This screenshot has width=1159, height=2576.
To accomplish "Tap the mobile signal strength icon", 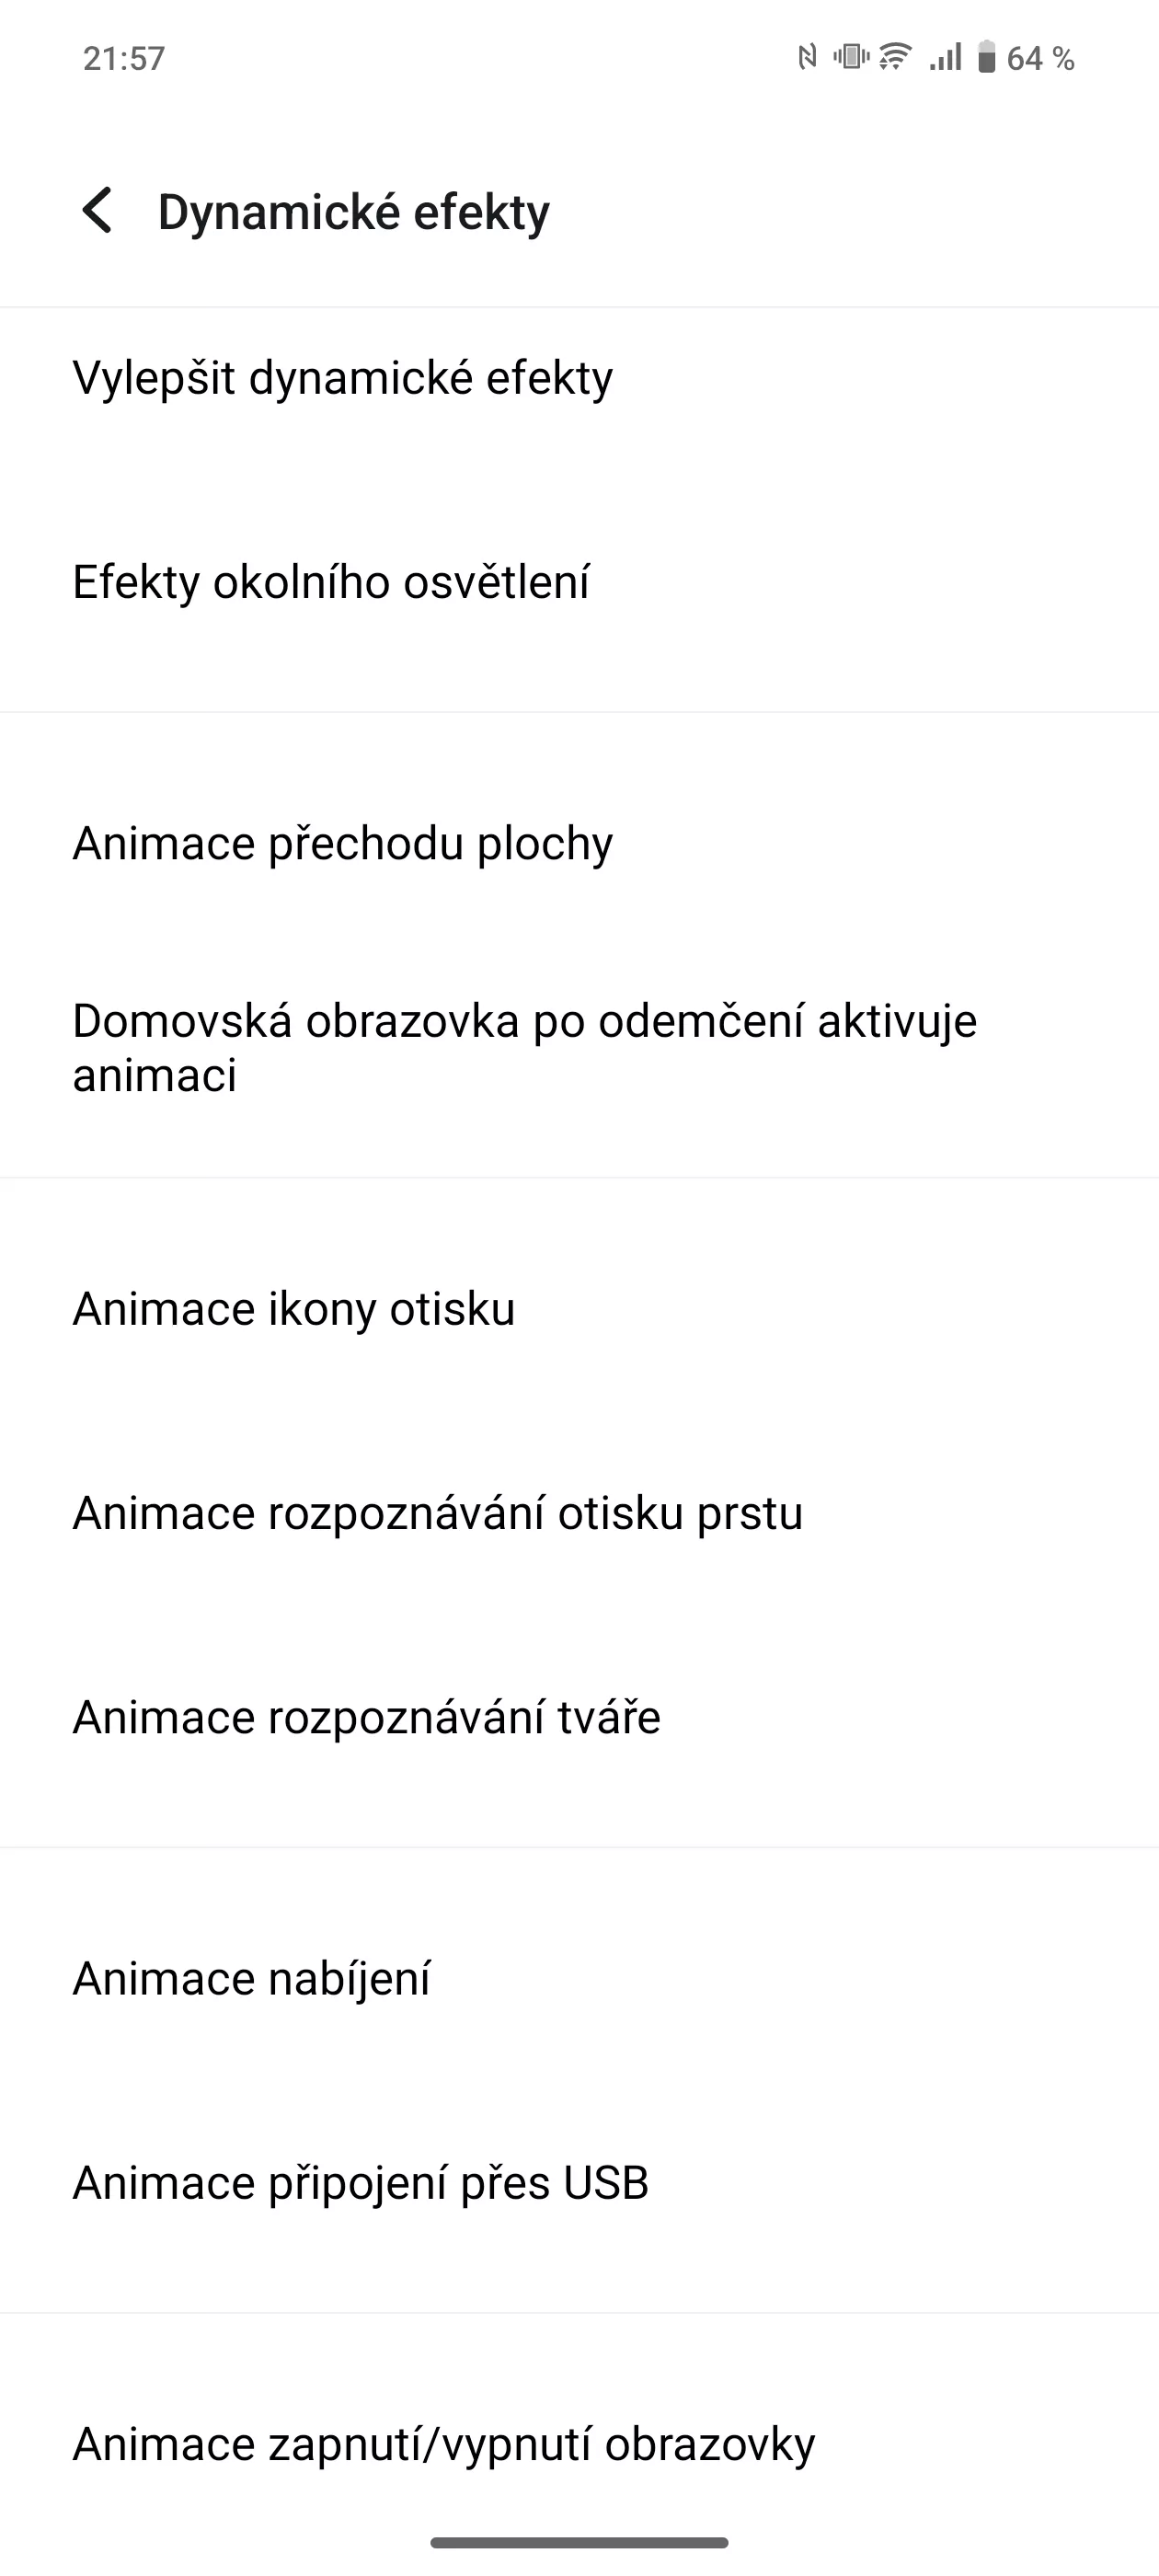I will point(945,57).
